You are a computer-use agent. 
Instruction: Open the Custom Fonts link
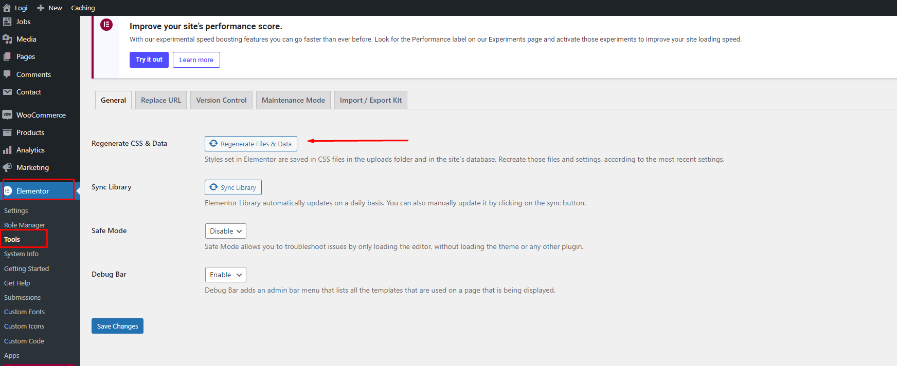(x=24, y=312)
